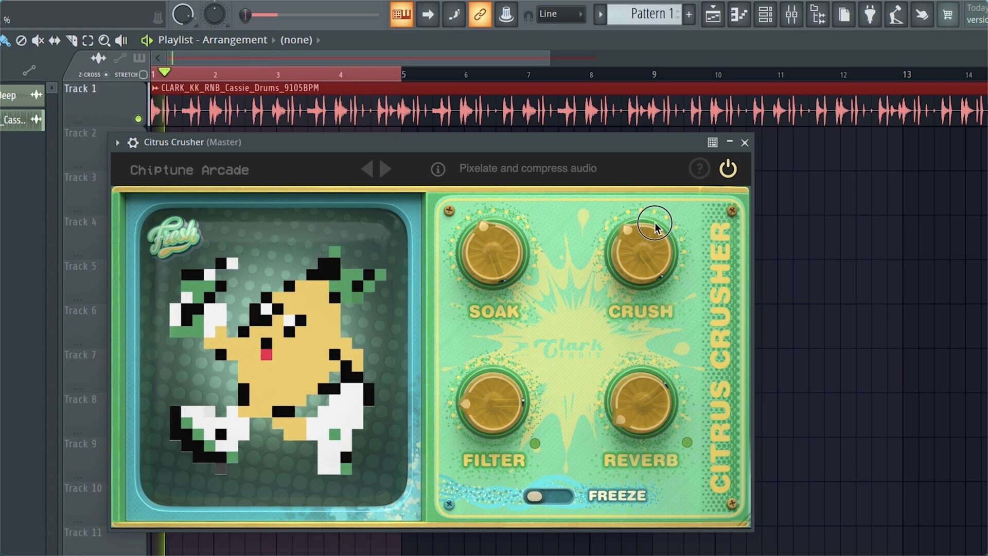Open the info icon in Citrus Crusher
The image size is (988, 556).
point(438,169)
